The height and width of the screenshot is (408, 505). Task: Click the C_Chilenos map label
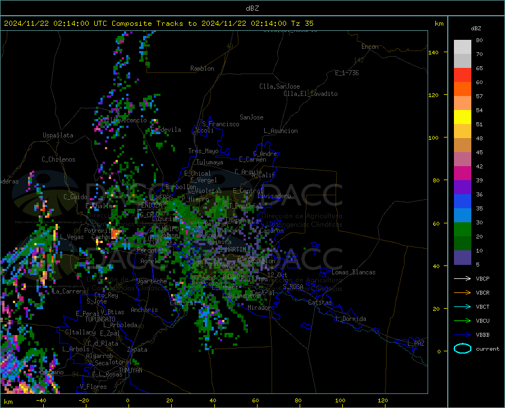click(58, 159)
